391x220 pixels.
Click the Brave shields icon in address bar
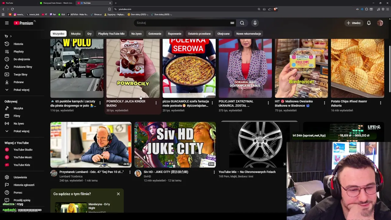point(275,9)
